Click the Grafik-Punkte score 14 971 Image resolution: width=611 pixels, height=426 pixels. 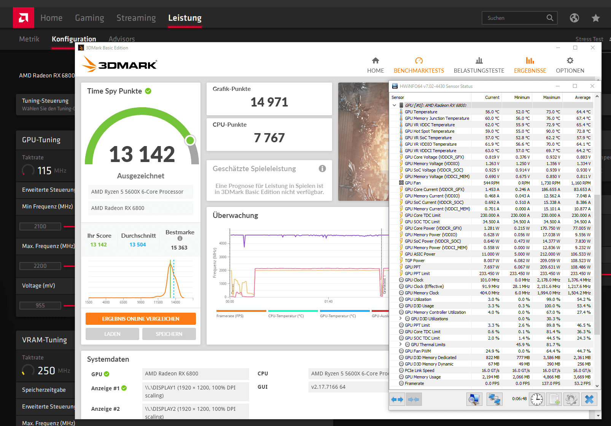(269, 102)
